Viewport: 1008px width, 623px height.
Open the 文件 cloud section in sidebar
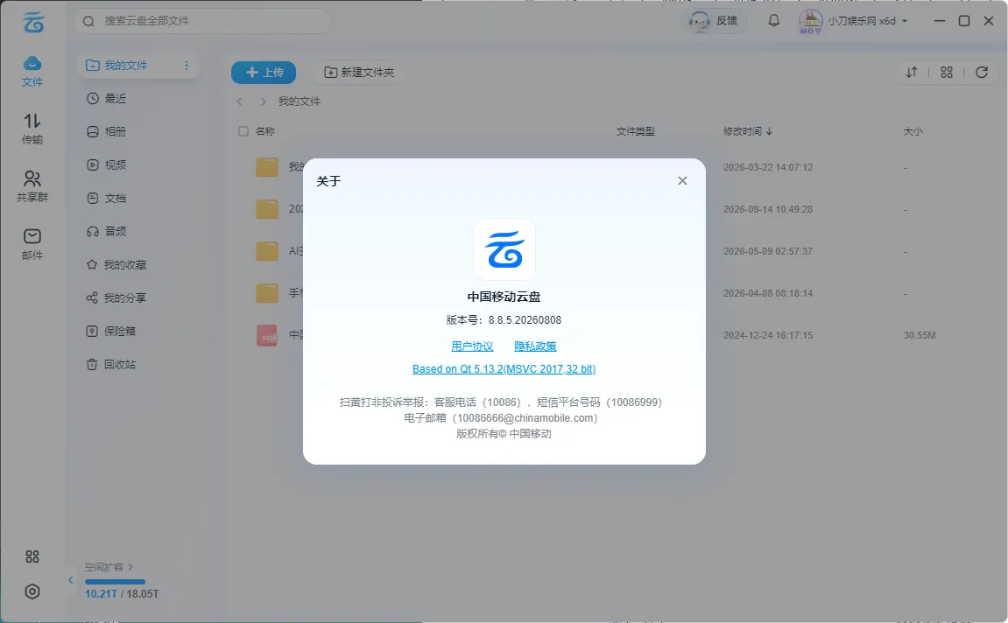pyautogui.click(x=32, y=71)
